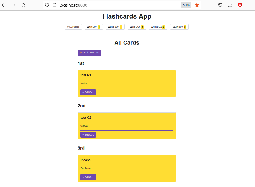Open the Firefox hamburger menu
This screenshot has height=187, width=255.
pyautogui.click(x=250, y=5)
